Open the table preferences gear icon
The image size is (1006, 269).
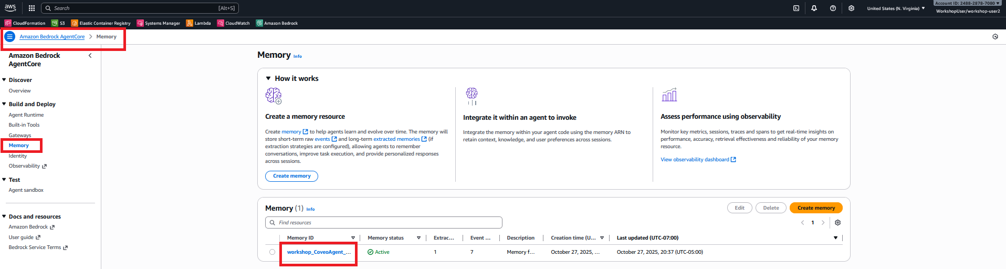(837, 223)
